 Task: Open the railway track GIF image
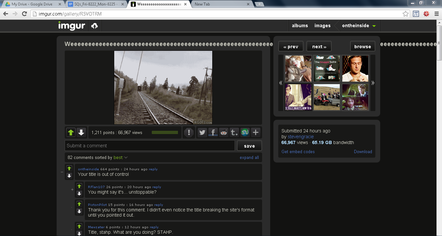click(x=163, y=87)
